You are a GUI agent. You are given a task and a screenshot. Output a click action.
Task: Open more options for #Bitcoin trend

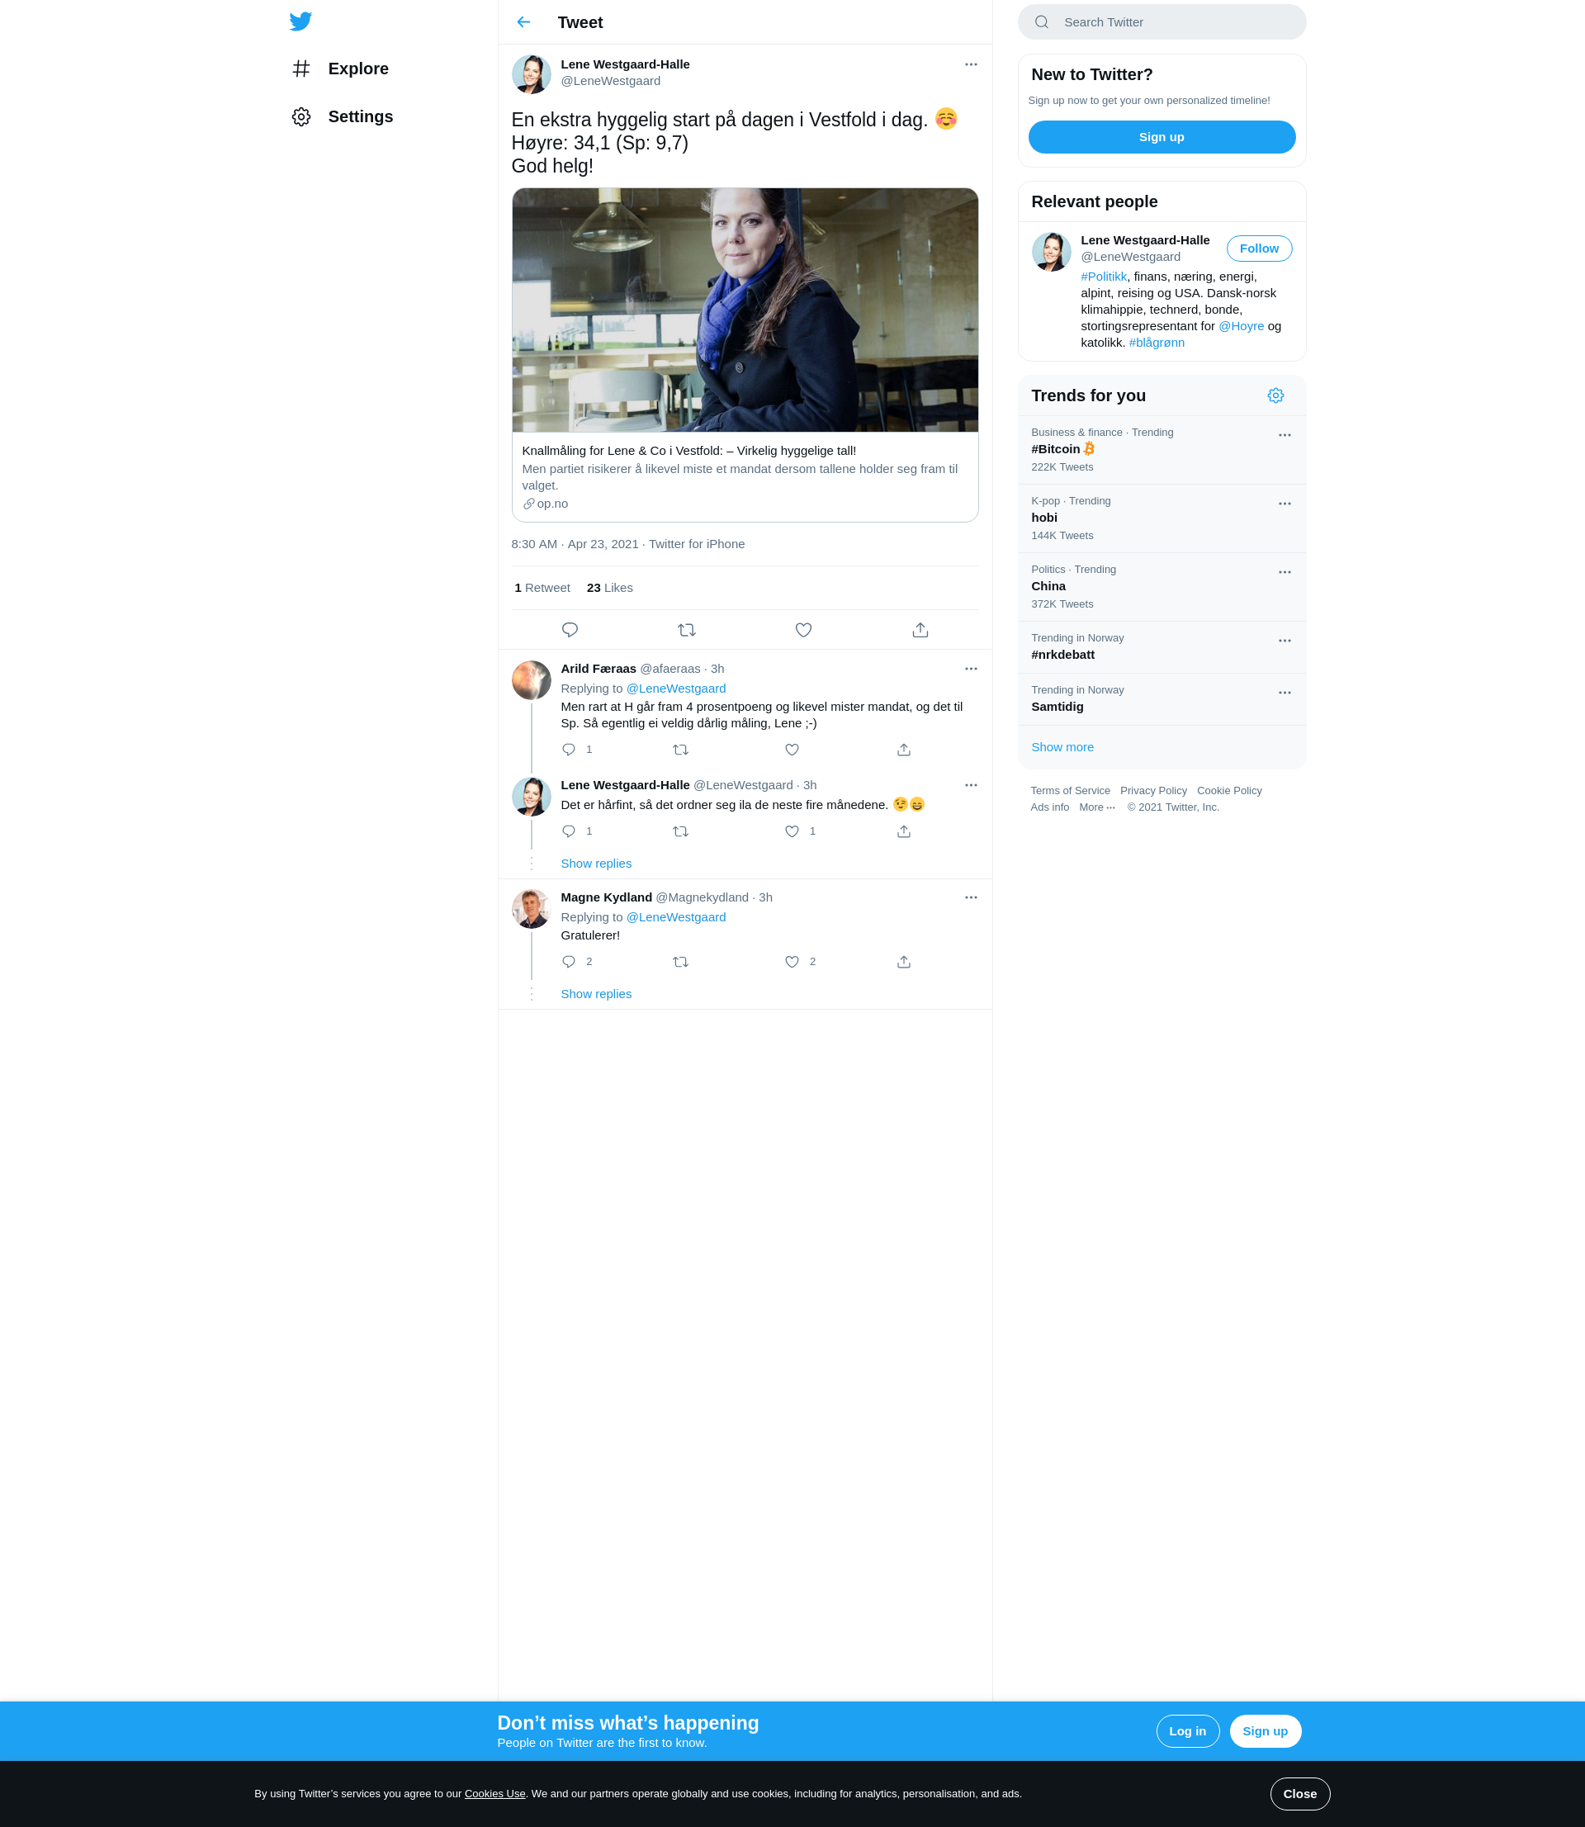[1285, 435]
